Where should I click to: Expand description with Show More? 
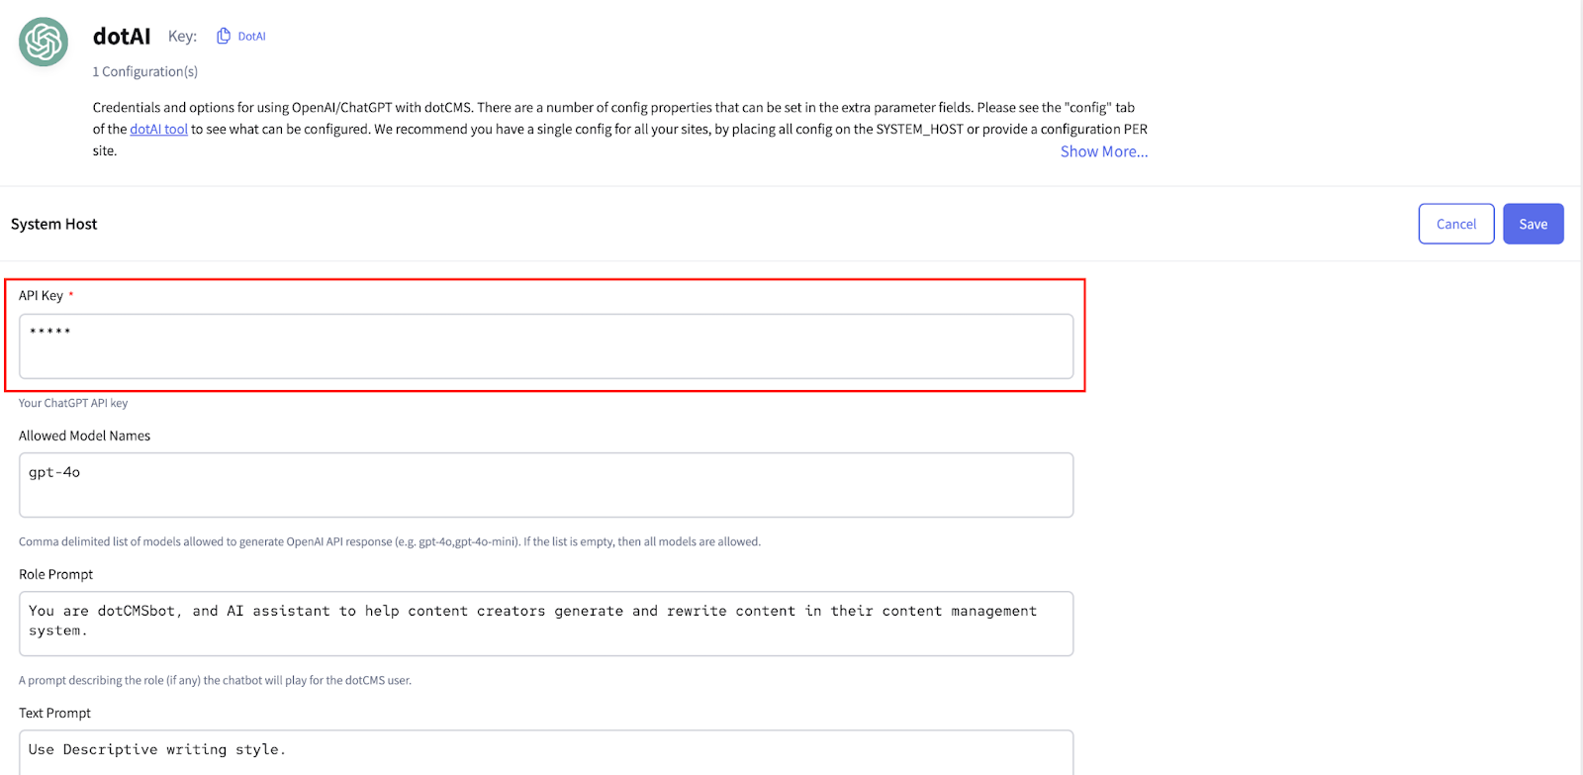pyautogui.click(x=1103, y=151)
